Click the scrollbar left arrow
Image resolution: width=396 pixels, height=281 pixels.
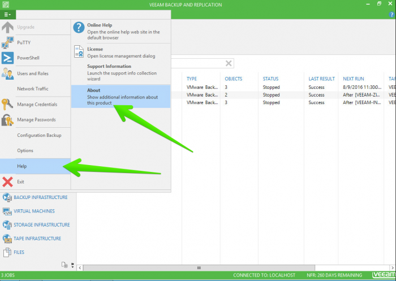(x=80, y=267)
